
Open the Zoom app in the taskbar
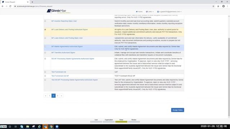pyautogui.click(x=57, y=126)
